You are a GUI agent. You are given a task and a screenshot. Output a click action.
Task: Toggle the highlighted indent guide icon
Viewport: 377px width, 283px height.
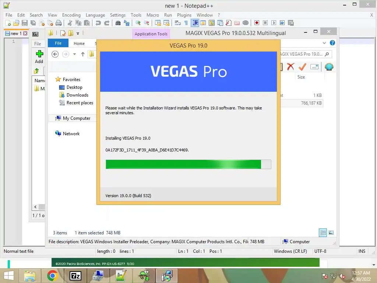point(195,23)
